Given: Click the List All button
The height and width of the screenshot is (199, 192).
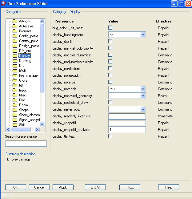Looking at the screenshot, I should point(95,187).
